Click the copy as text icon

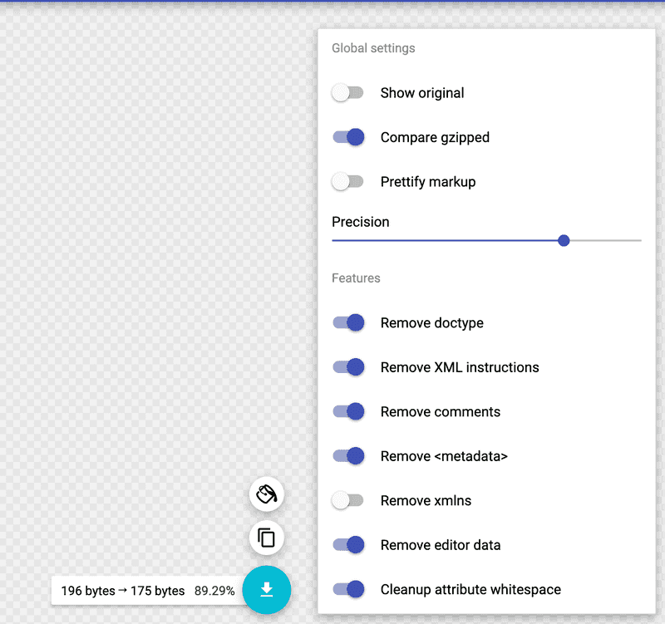[267, 538]
